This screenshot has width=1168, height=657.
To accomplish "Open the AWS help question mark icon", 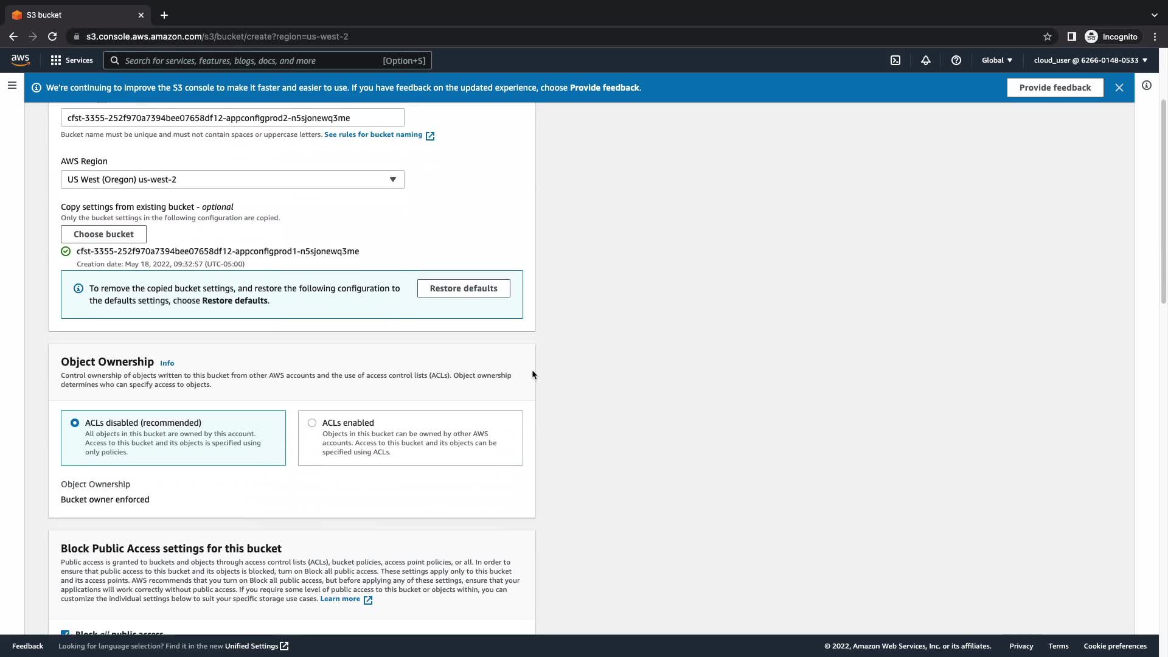I will click(x=956, y=60).
